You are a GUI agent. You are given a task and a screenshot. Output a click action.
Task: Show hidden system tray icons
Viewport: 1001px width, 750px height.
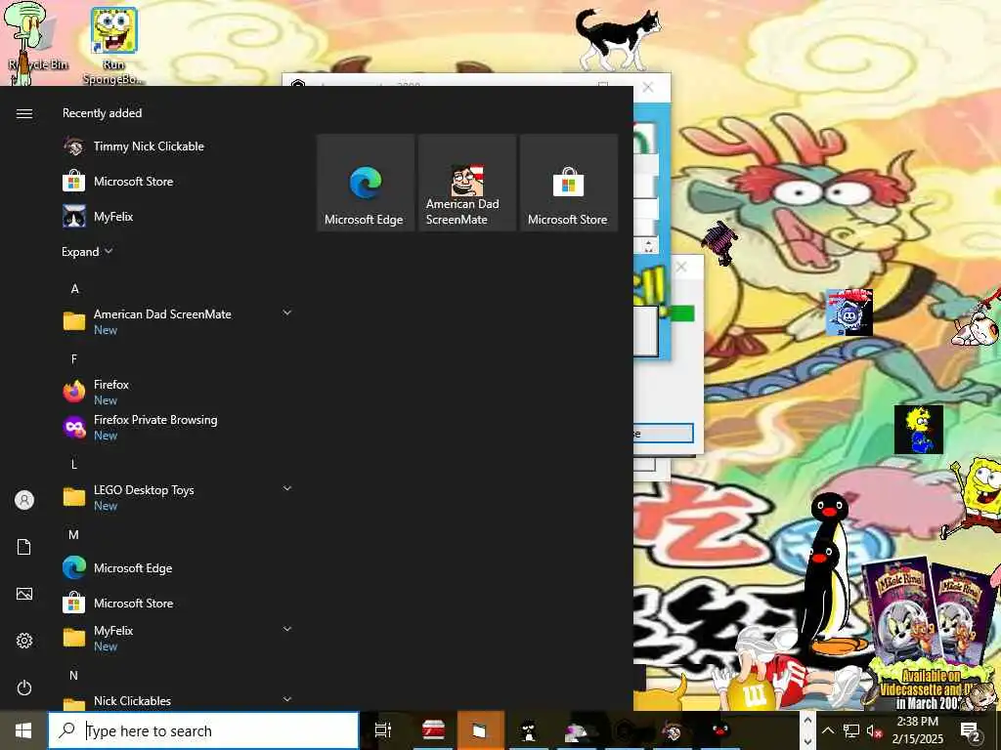(x=827, y=730)
